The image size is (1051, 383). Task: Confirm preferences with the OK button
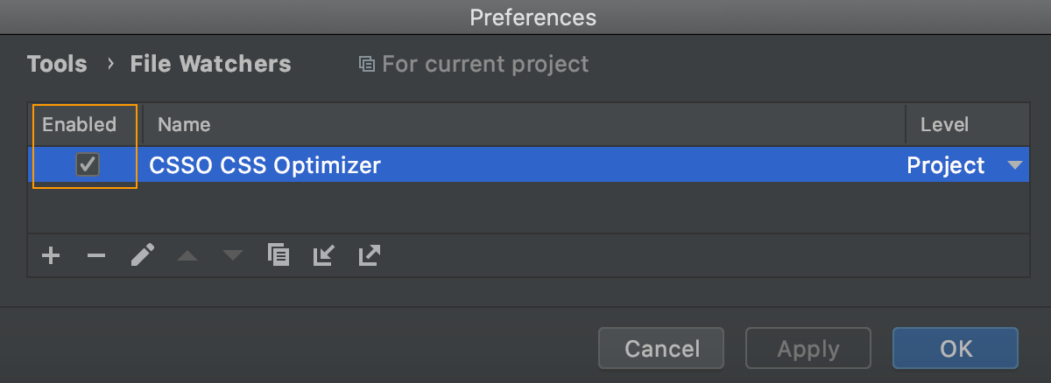[x=956, y=349]
